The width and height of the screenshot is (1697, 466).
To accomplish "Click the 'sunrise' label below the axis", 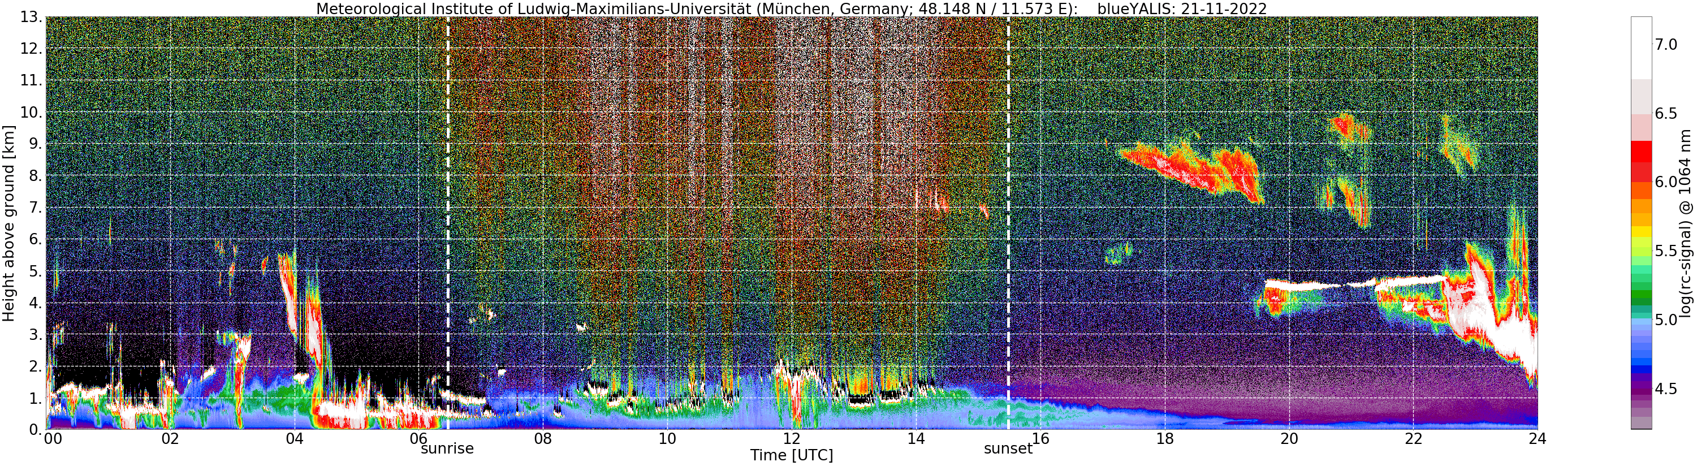I will tap(447, 449).
